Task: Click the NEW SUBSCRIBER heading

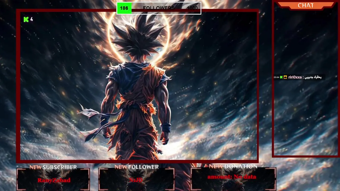Action: coord(53,167)
